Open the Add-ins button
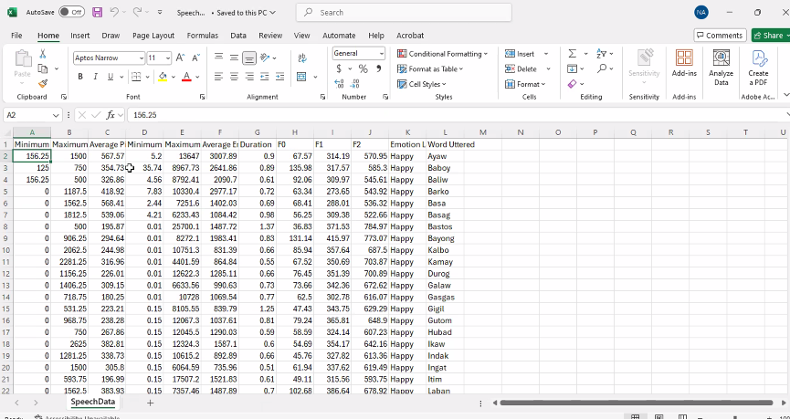 point(683,62)
